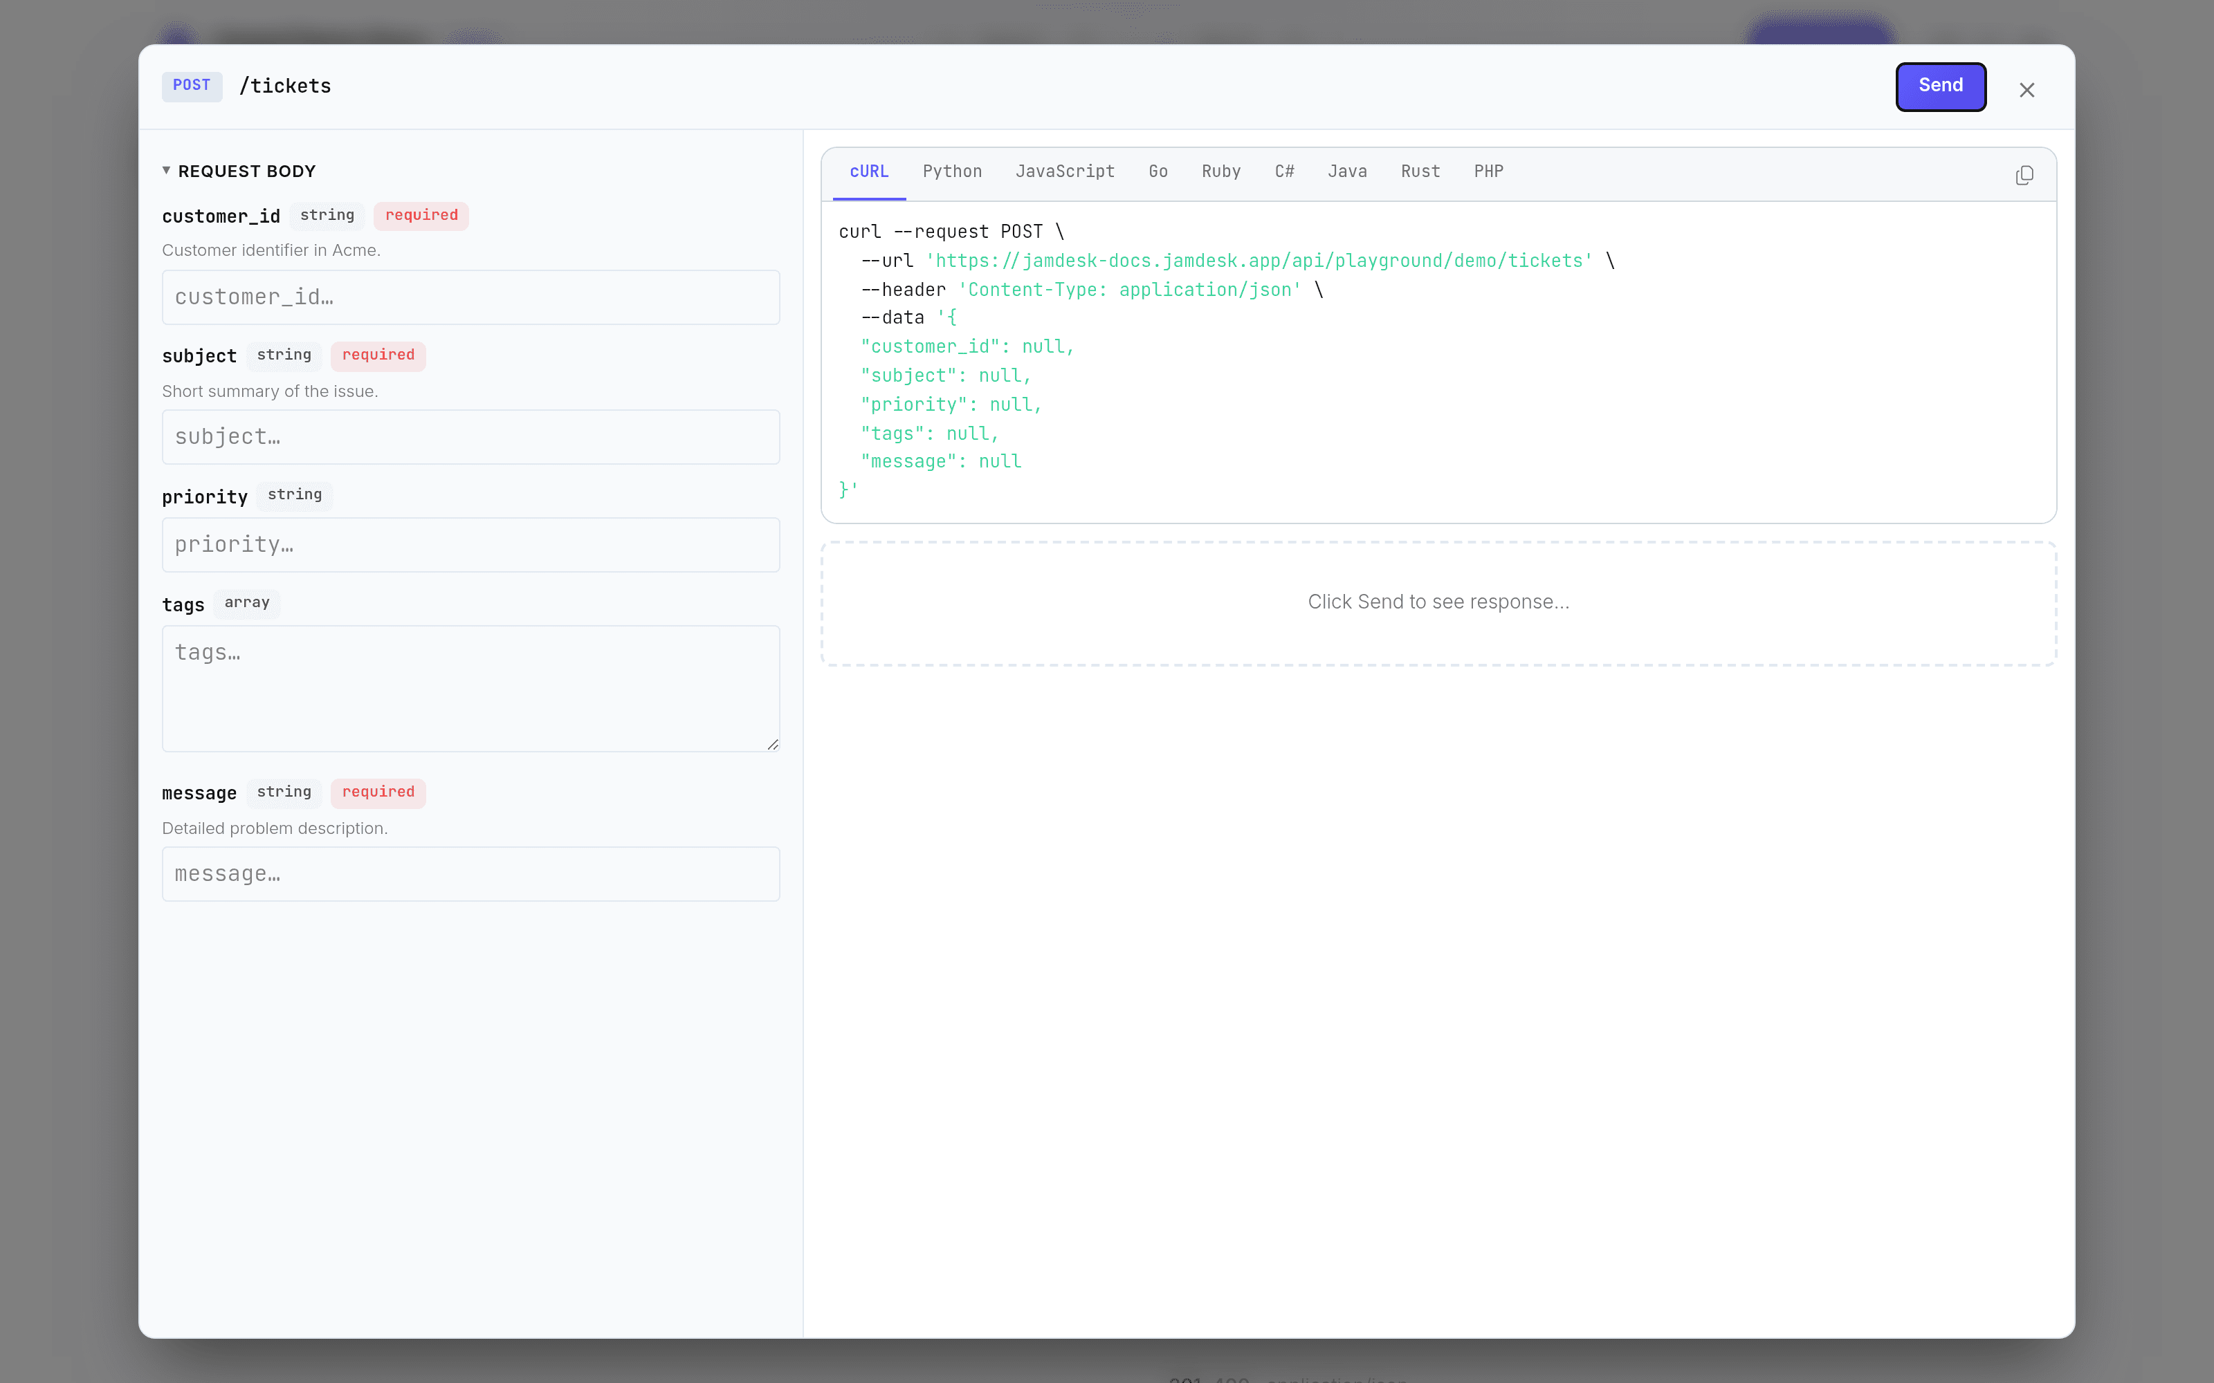2214x1383 pixels.
Task: Click the customer_id field label
Action: point(221,216)
